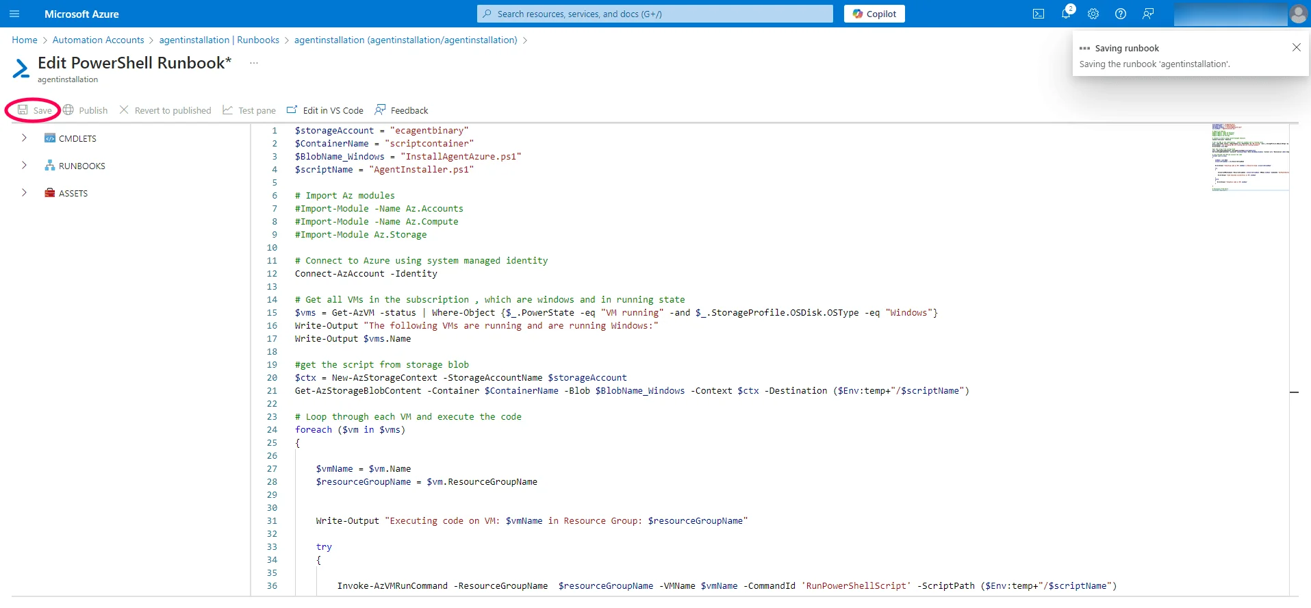This screenshot has height=608, width=1311.
Task: Click the RUNBOOKS hierarchy icon
Action: 49,166
